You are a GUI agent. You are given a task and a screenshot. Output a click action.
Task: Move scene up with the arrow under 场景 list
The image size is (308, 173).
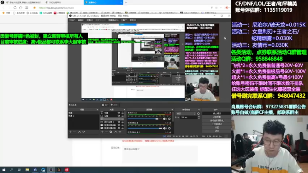[80, 132]
